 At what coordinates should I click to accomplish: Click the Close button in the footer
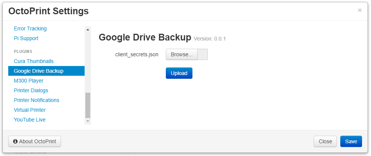click(x=325, y=141)
